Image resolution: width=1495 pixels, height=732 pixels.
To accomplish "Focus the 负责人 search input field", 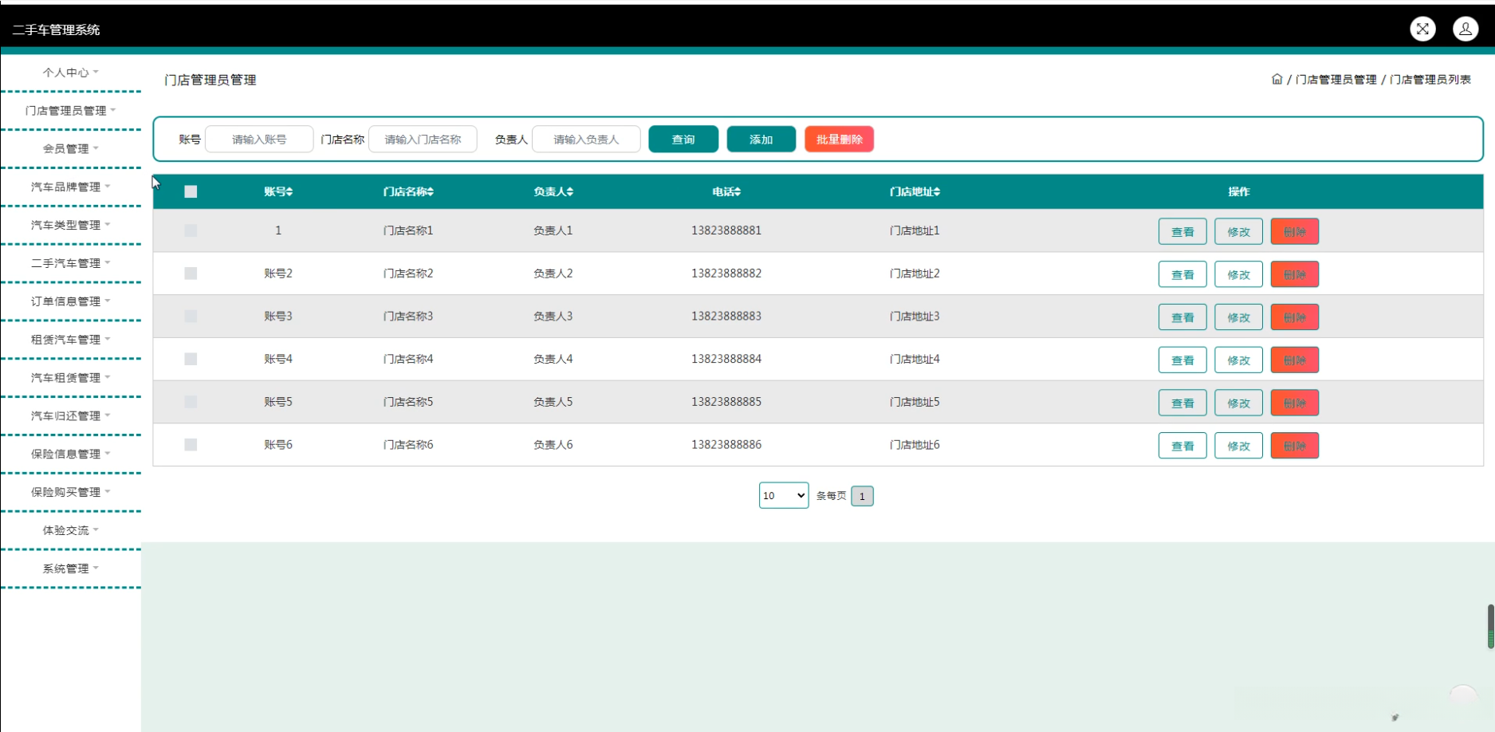I will [586, 139].
